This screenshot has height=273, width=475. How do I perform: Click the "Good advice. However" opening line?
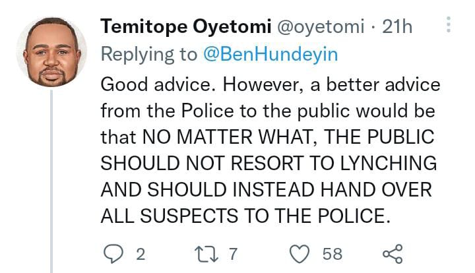[x=270, y=86]
